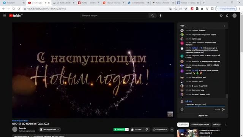This screenshot has width=243, height=137.
Task: Click the video player area
Action: click(93, 70)
